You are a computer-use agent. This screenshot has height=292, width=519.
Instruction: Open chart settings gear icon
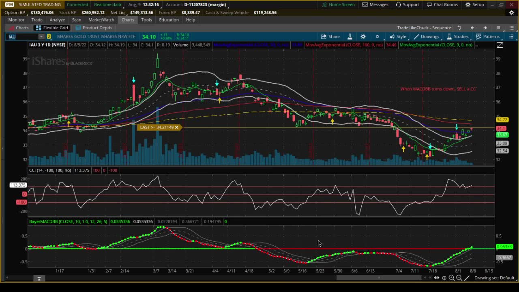point(363,36)
